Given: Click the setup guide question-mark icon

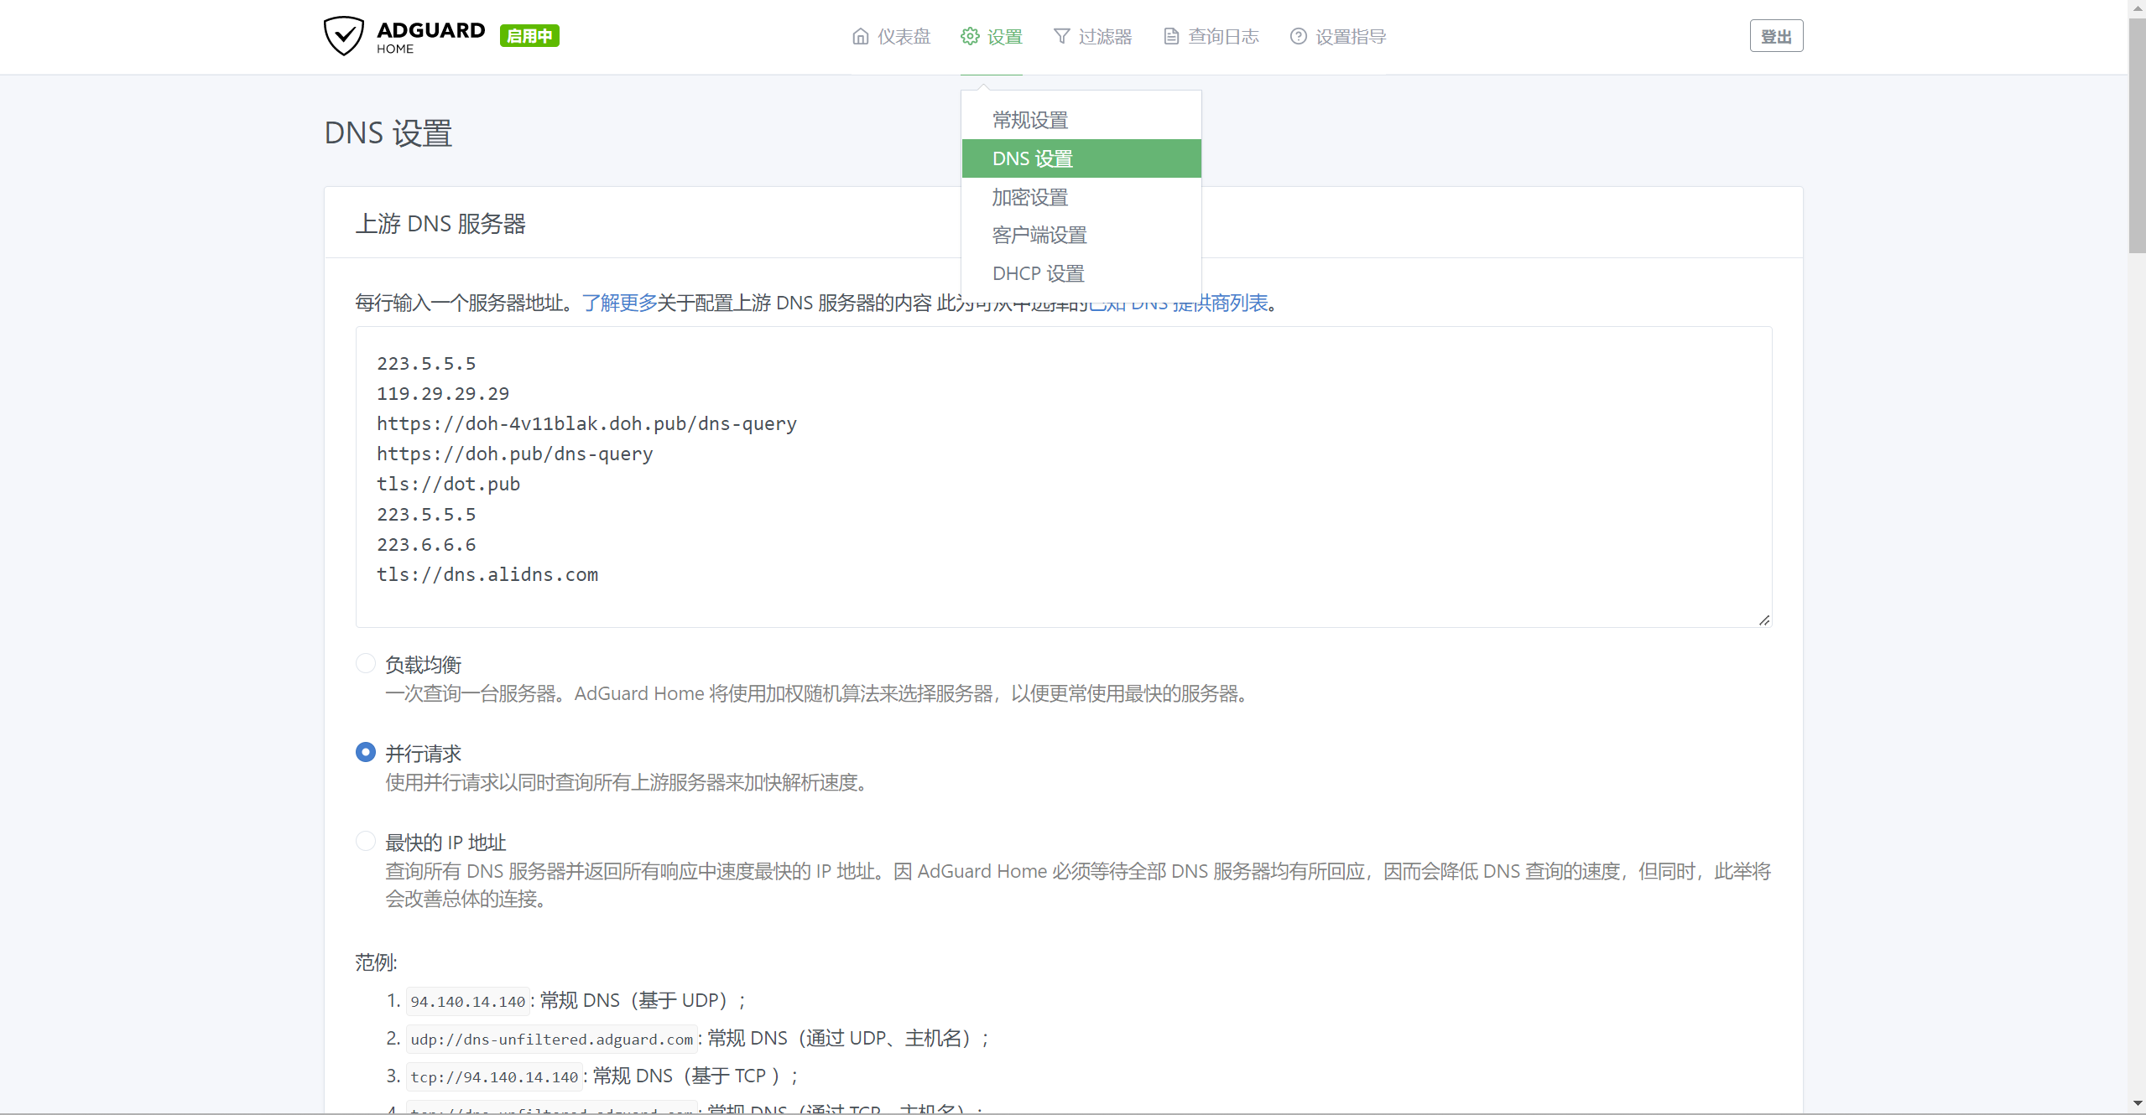Looking at the screenshot, I should click(x=1298, y=36).
